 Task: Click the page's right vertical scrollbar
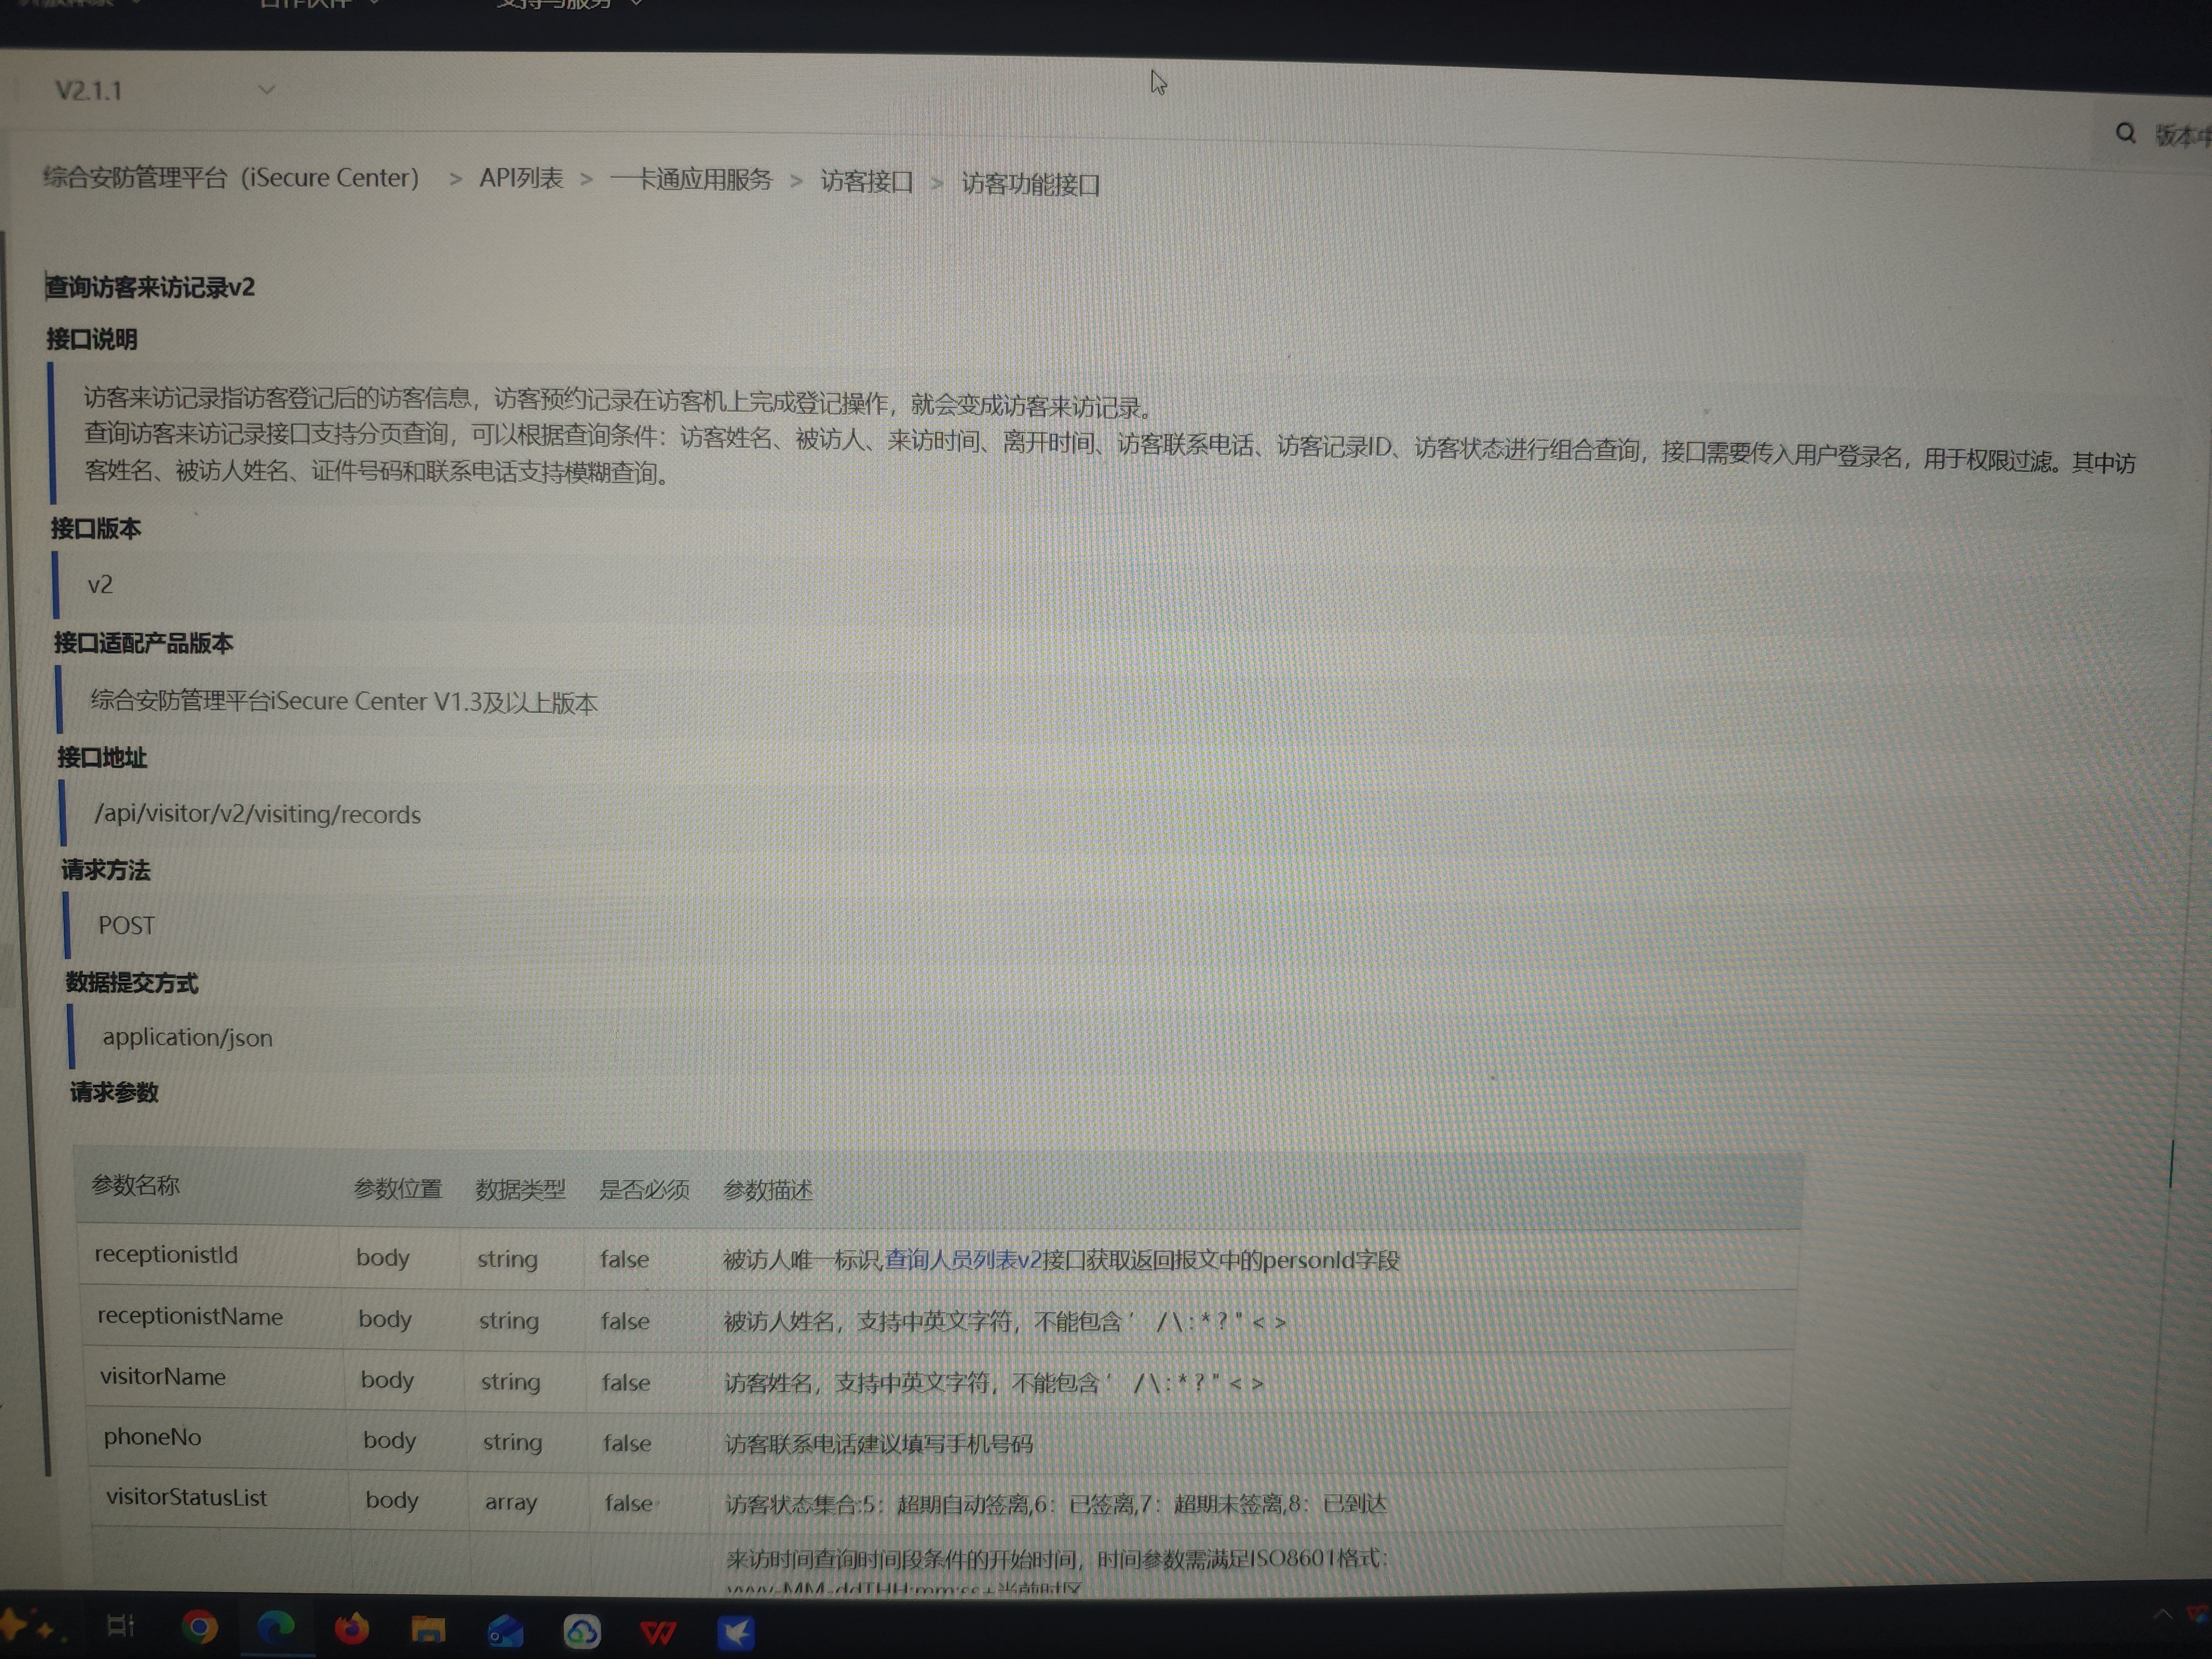pyautogui.click(x=2171, y=1165)
